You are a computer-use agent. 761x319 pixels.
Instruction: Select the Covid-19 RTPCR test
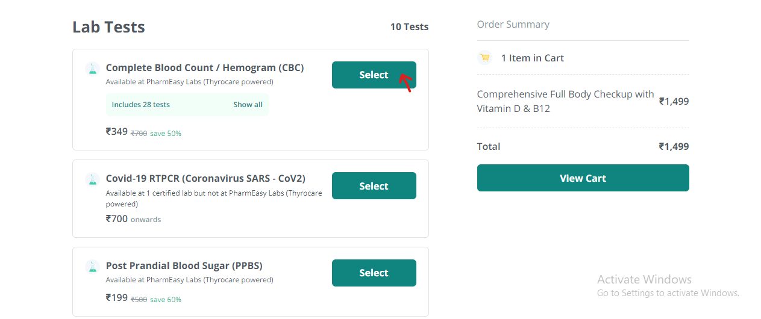click(374, 186)
